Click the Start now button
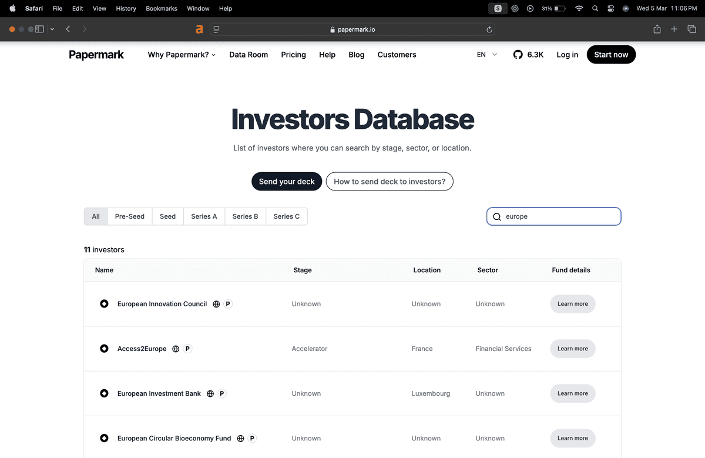The height and width of the screenshot is (458, 705). click(x=611, y=55)
